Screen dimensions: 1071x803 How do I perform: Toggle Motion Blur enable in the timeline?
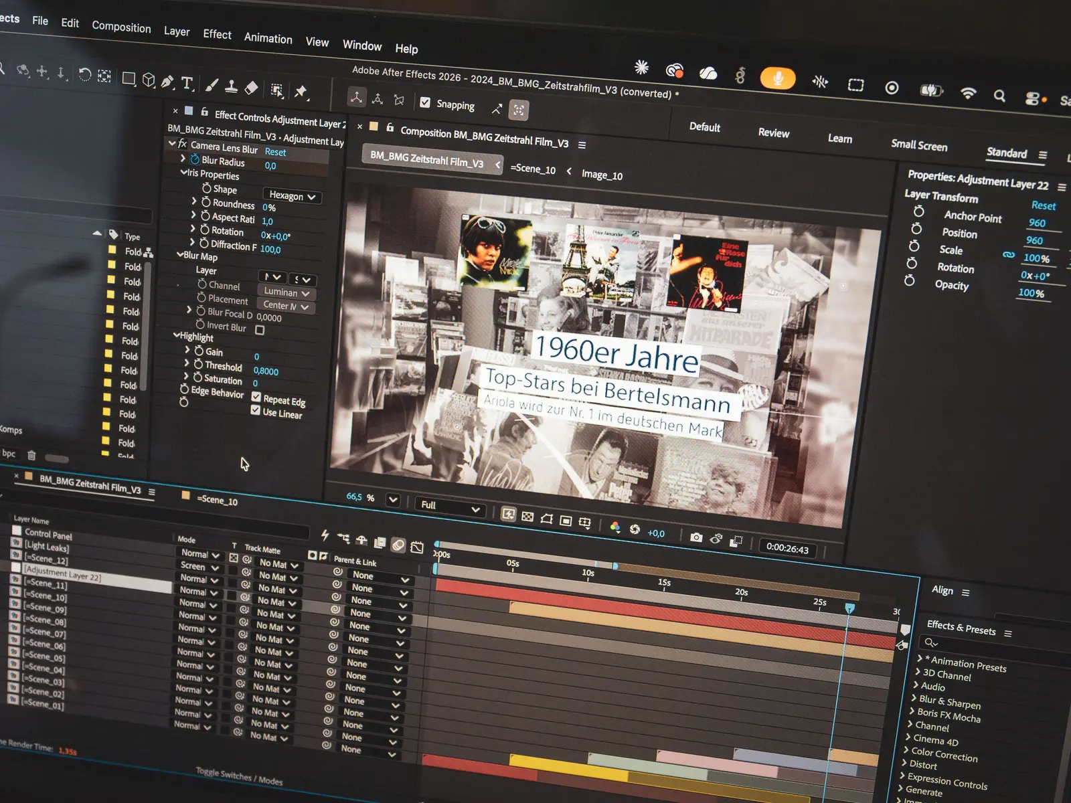pos(398,545)
